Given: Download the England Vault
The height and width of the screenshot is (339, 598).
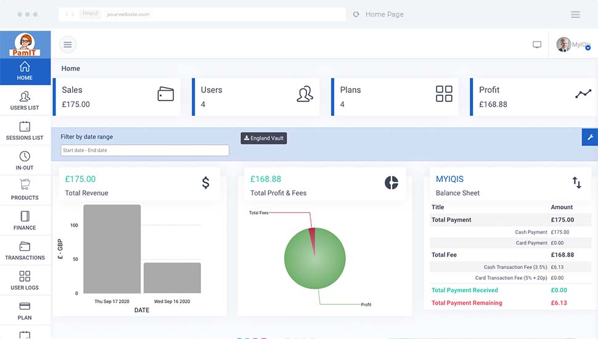Looking at the screenshot, I should 263,138.
